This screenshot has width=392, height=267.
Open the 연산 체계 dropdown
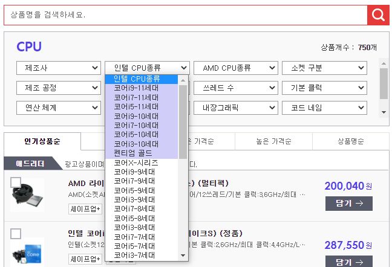click(x=59, y=108)
